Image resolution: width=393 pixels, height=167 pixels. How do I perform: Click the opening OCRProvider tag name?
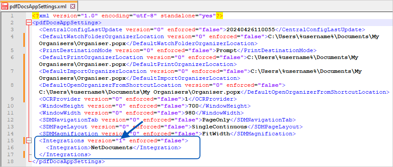point(62,99)
